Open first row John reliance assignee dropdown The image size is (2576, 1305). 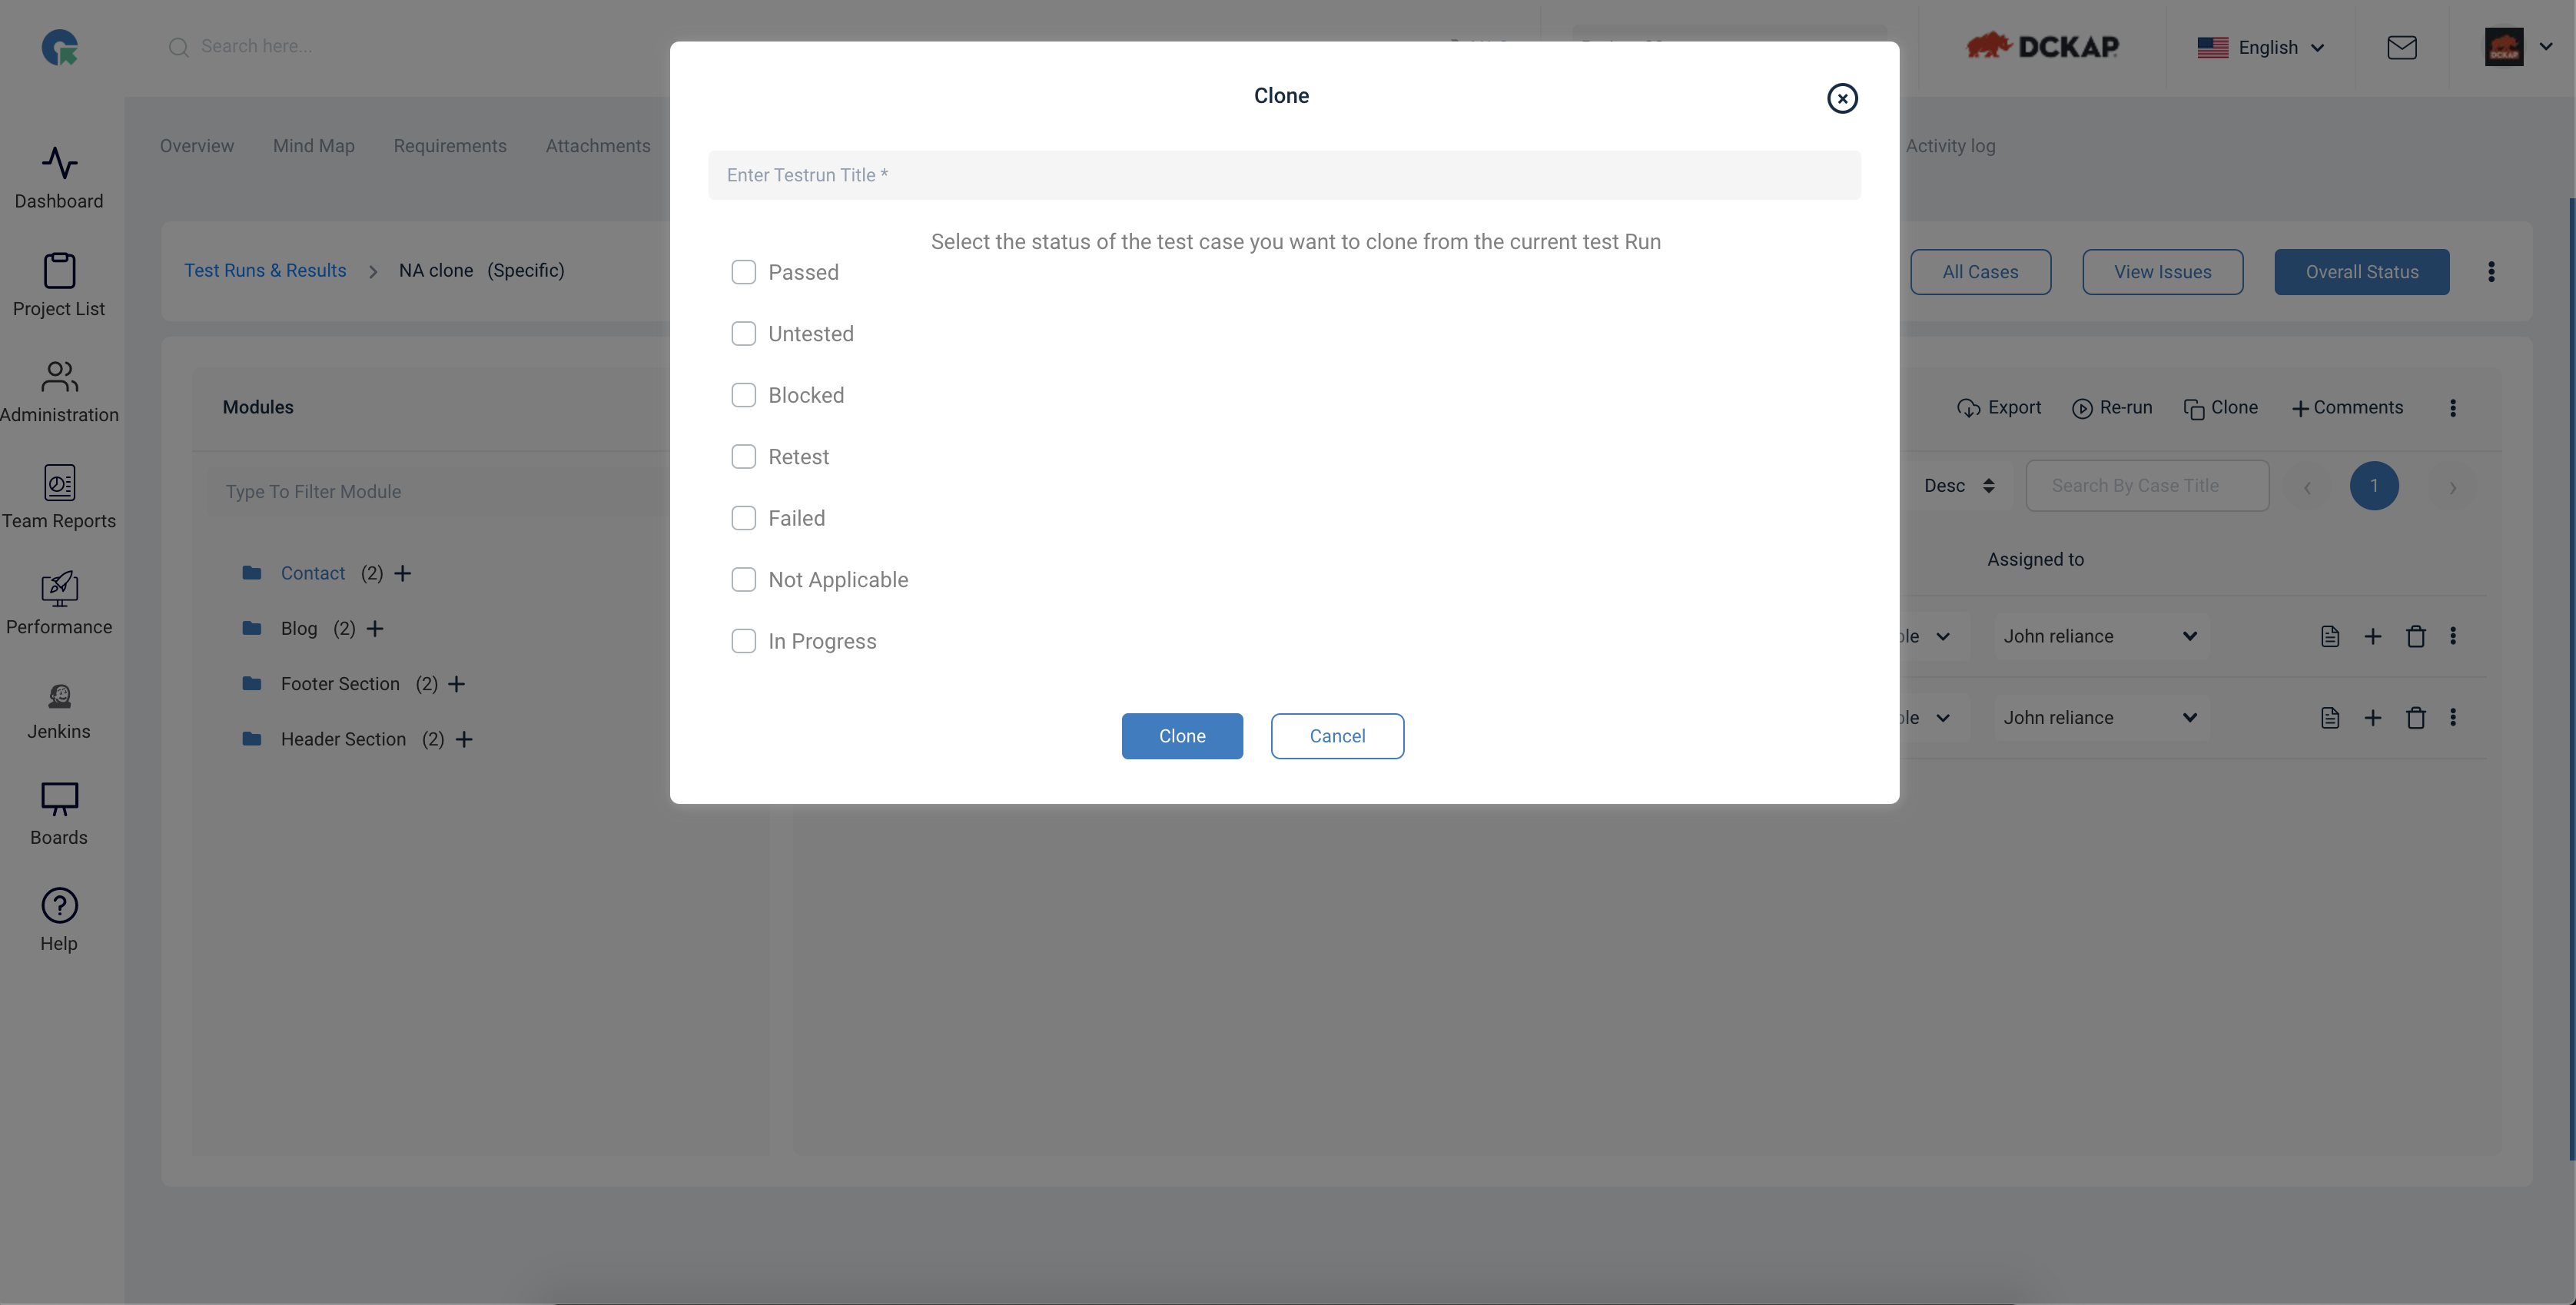[2100, 636]
